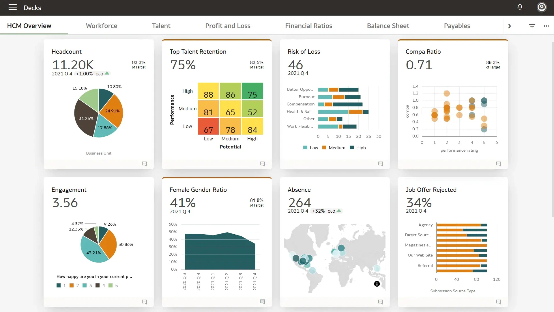Open comments on the Female Gender Ratio card
554x312 pixels.
coord(262,302)
